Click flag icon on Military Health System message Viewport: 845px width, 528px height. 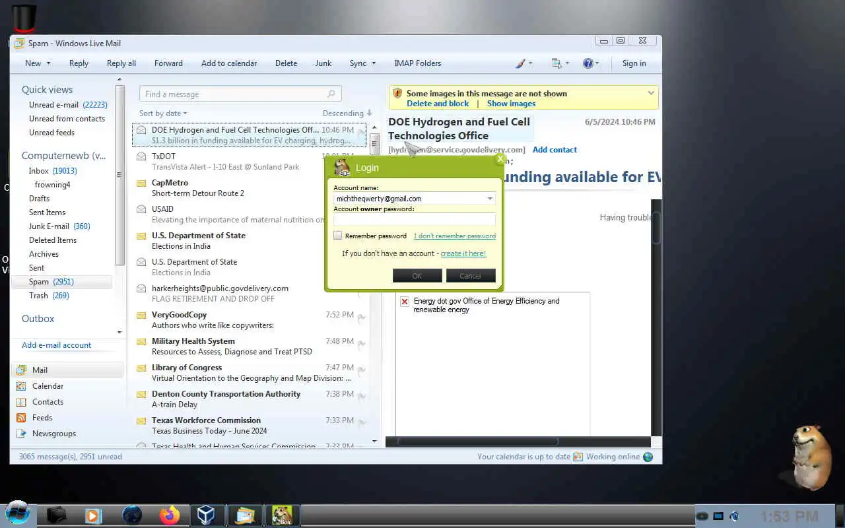pos(362,345)
